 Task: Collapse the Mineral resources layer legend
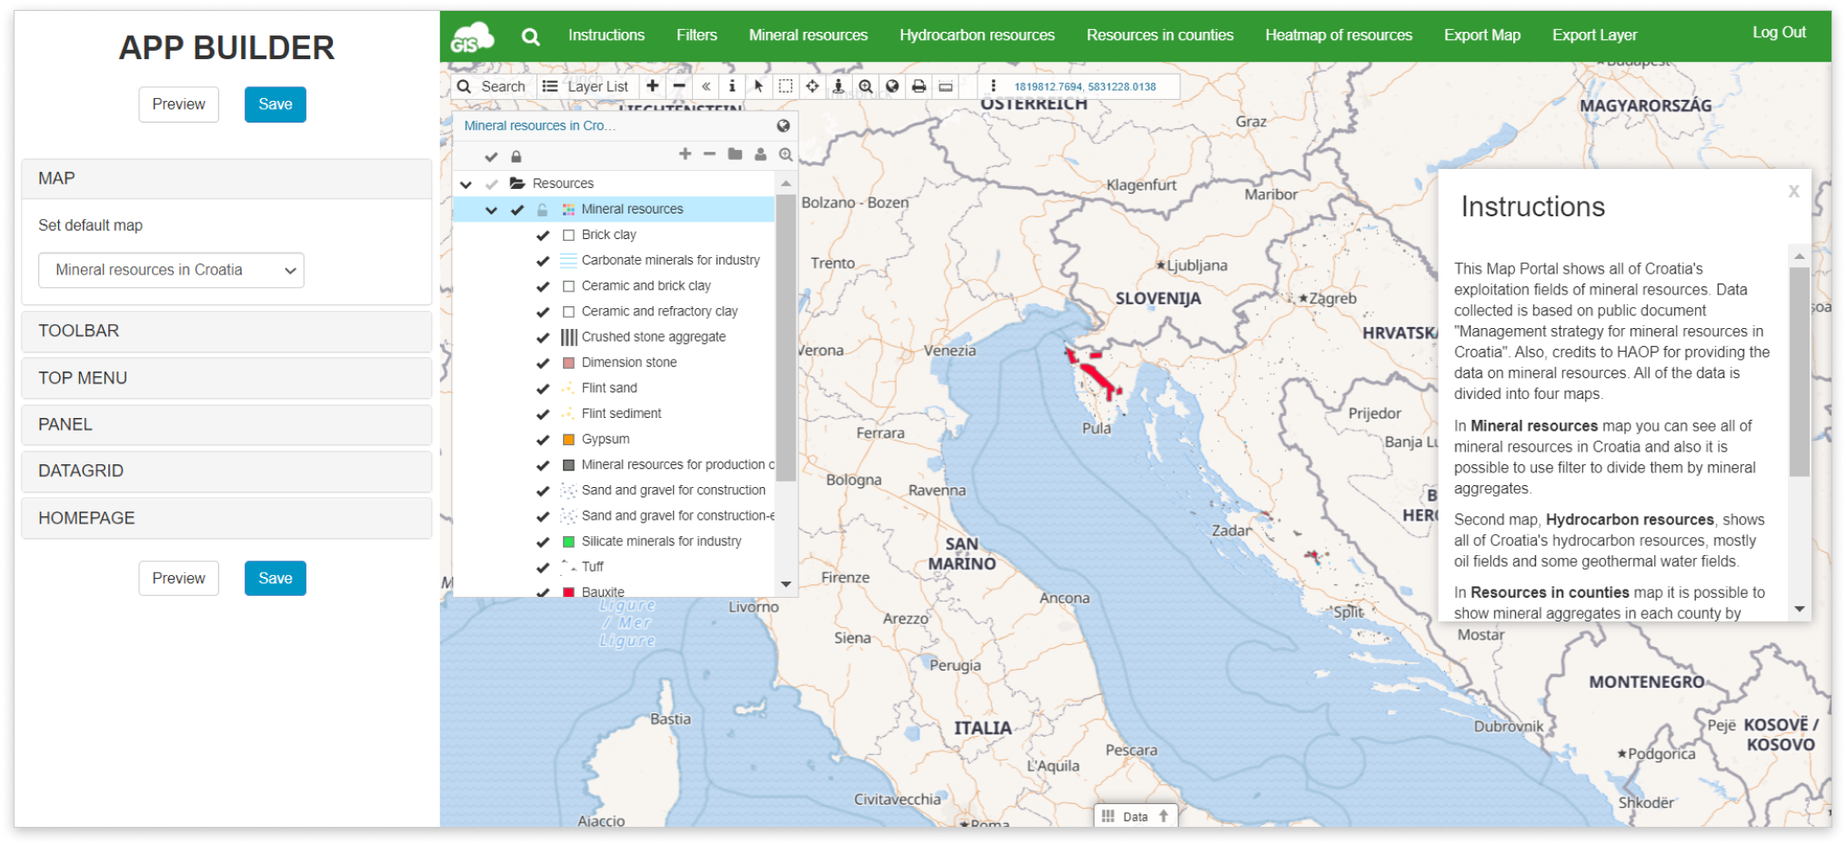coord(491,209)
